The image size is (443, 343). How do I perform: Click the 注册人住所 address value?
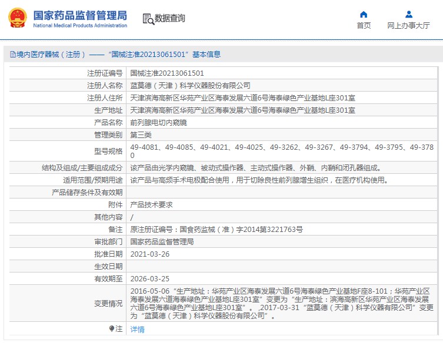point(243,98)
